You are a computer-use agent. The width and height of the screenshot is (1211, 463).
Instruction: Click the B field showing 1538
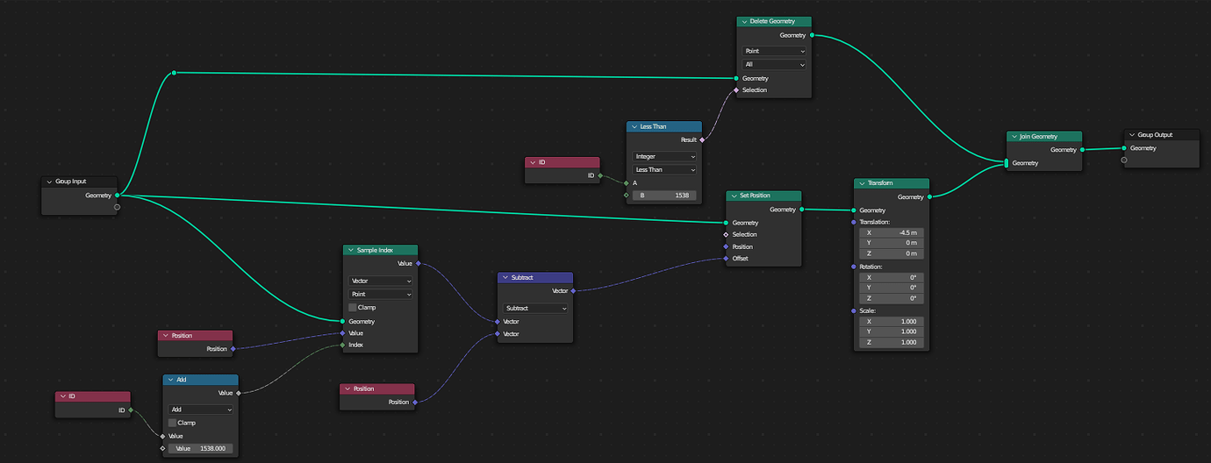665,196
